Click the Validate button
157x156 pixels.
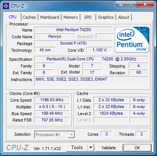coord(109,148)
